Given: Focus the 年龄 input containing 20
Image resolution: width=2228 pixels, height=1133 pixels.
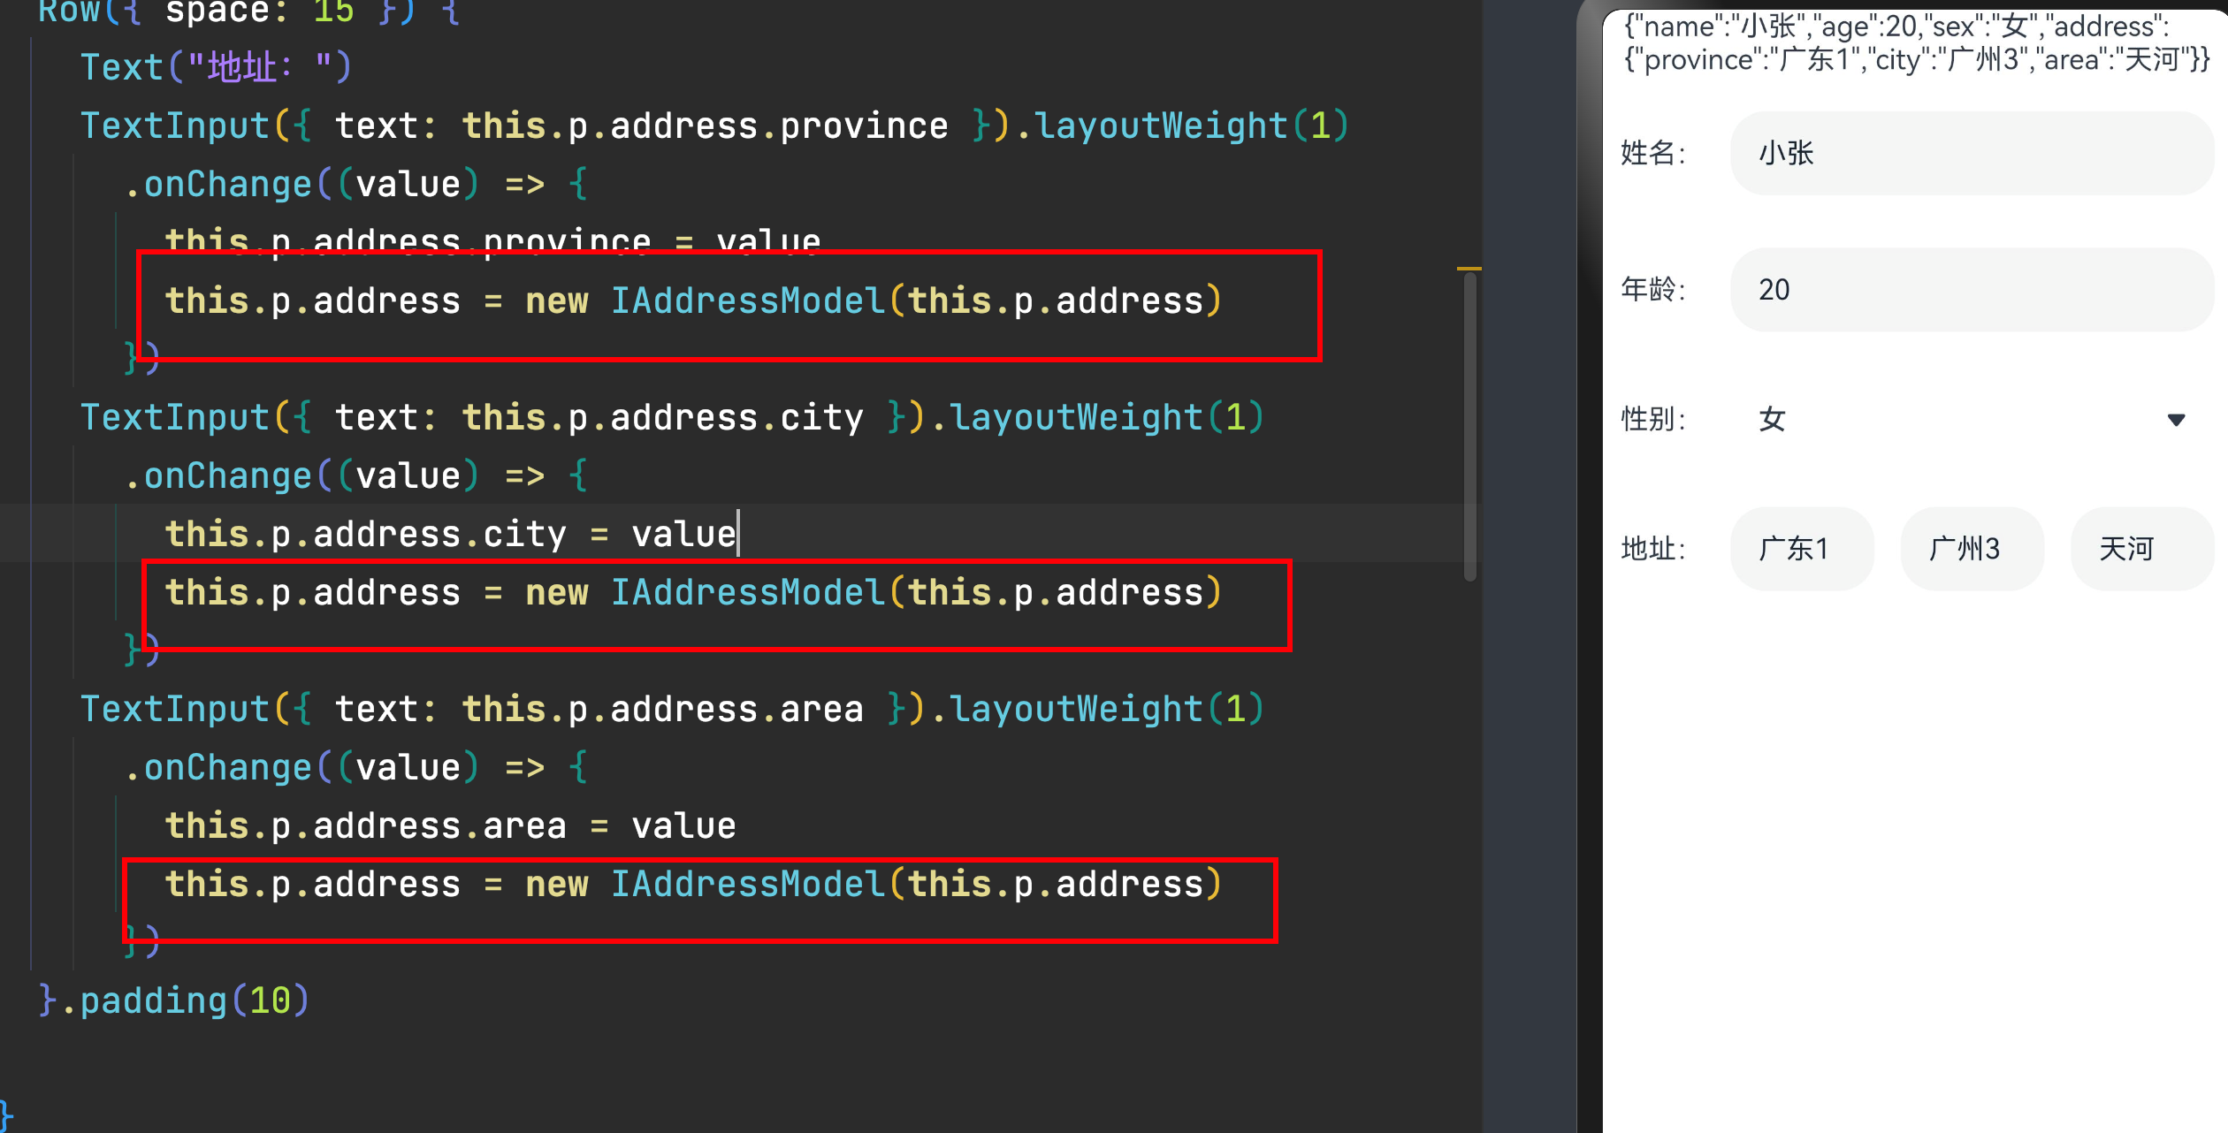Looking at the screenshot, I should (x=1972, y=290).
